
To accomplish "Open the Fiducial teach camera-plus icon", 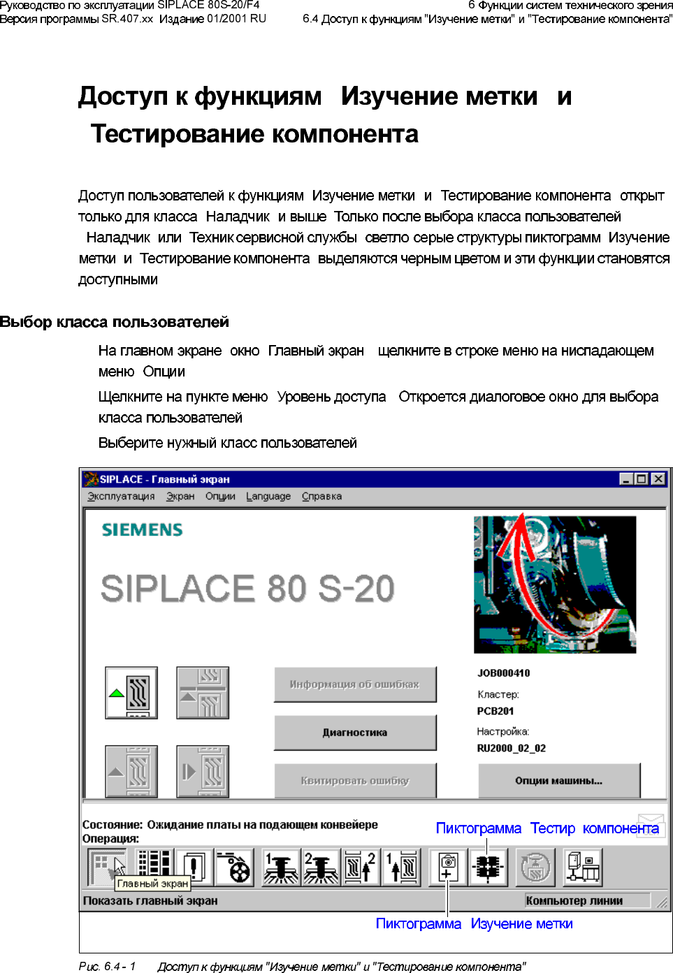I will point(448,868).
